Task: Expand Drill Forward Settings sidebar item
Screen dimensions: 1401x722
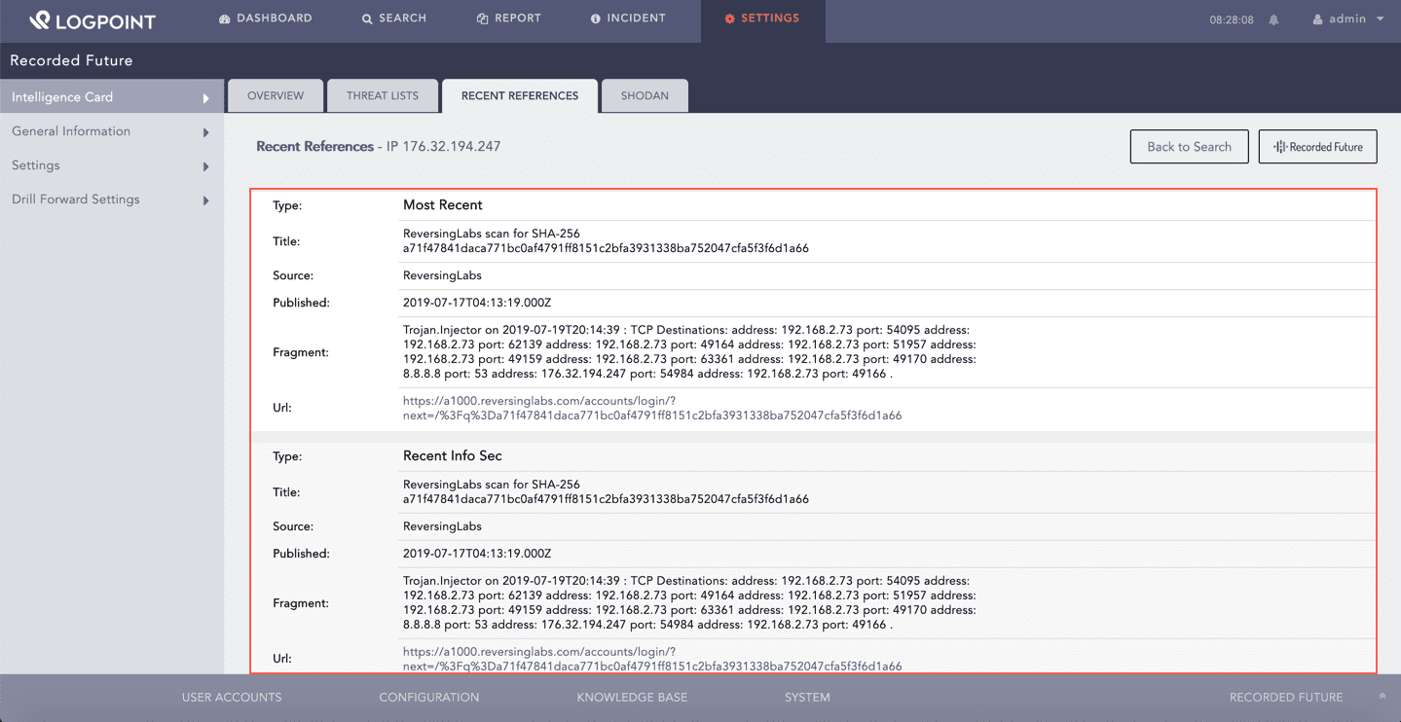Action: pyautogui.click(x=112, y=199)
